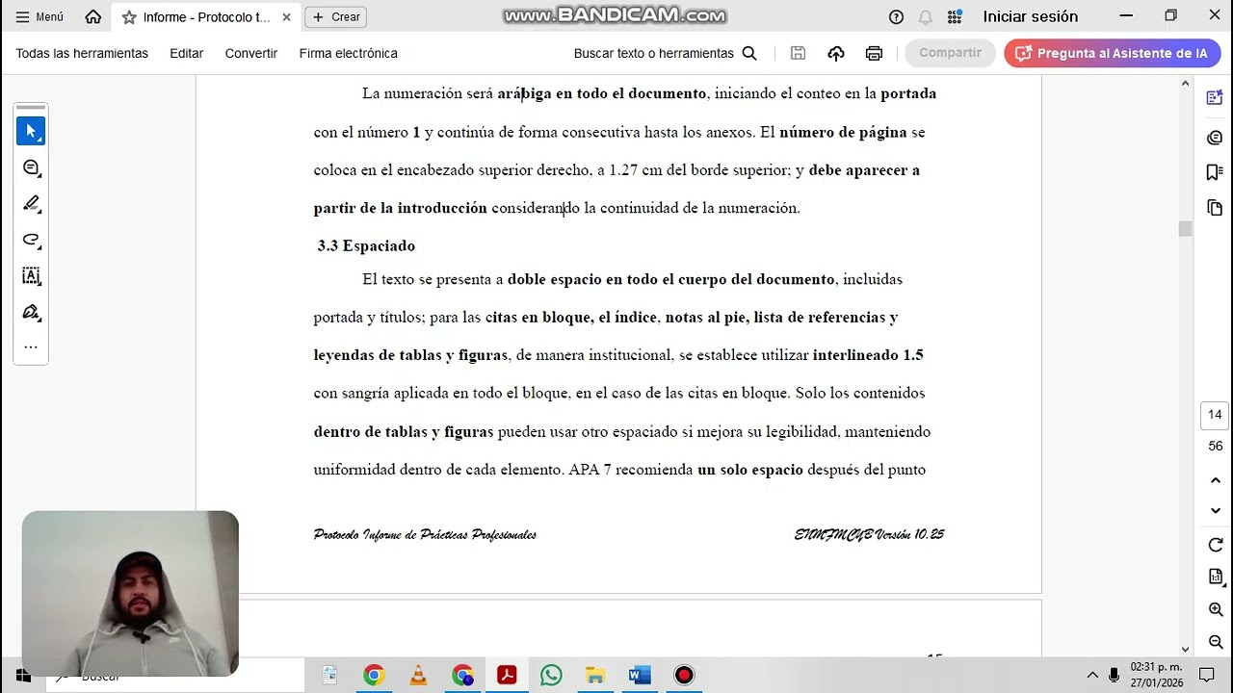This screenshot has width=1233, height=693.
Task: Click the page display document icon
Action: (1215, 577)
